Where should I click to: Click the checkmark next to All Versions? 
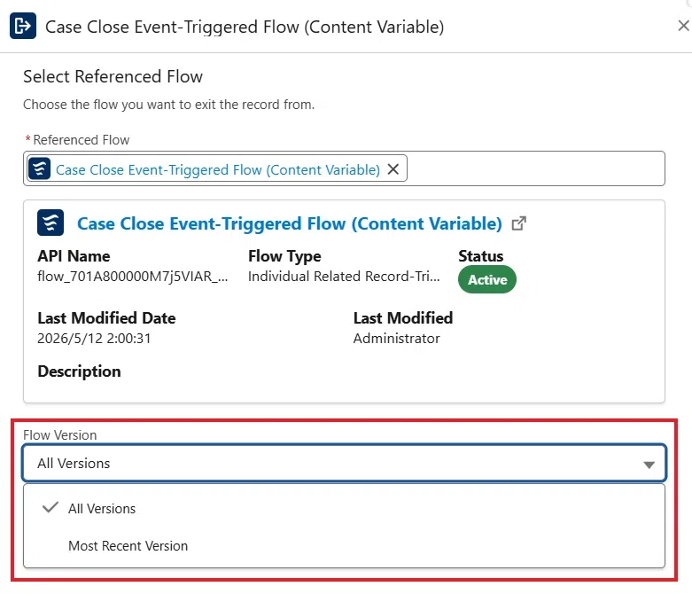tap(51, 507)
